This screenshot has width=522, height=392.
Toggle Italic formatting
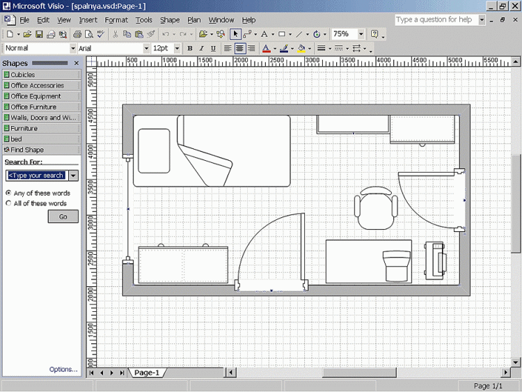(201, 49)
